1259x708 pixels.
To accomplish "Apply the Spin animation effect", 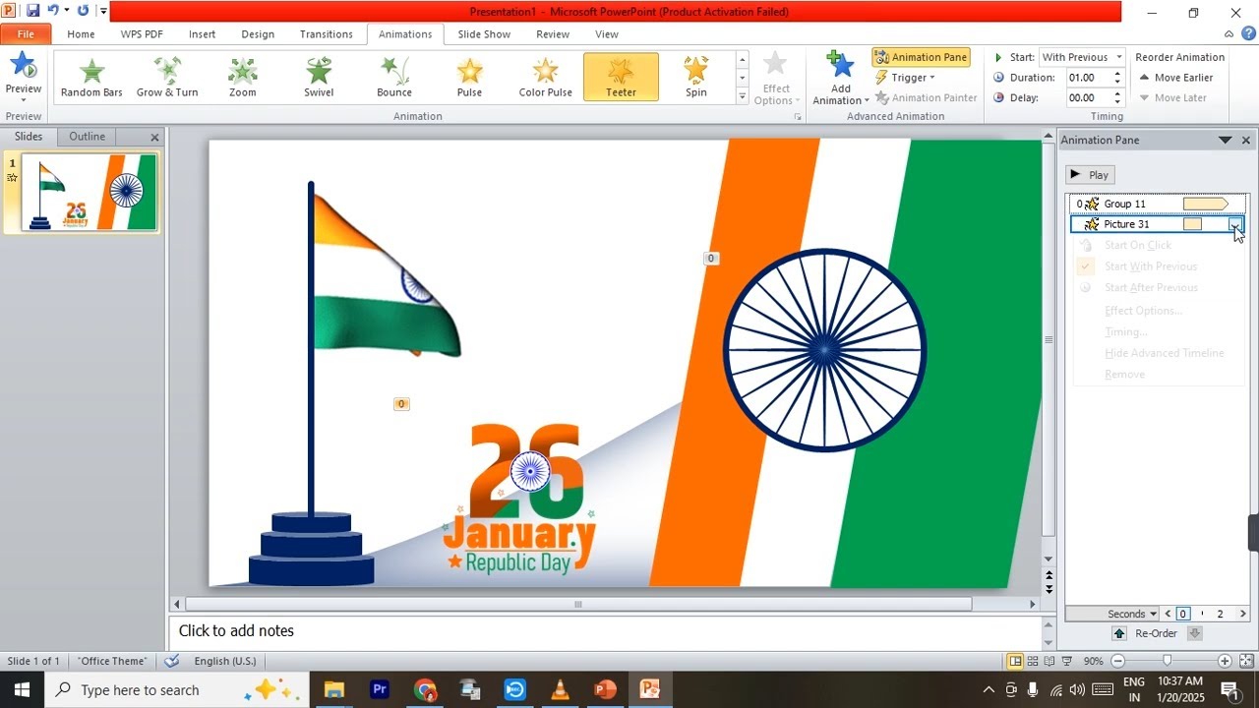I will [696, 77].
